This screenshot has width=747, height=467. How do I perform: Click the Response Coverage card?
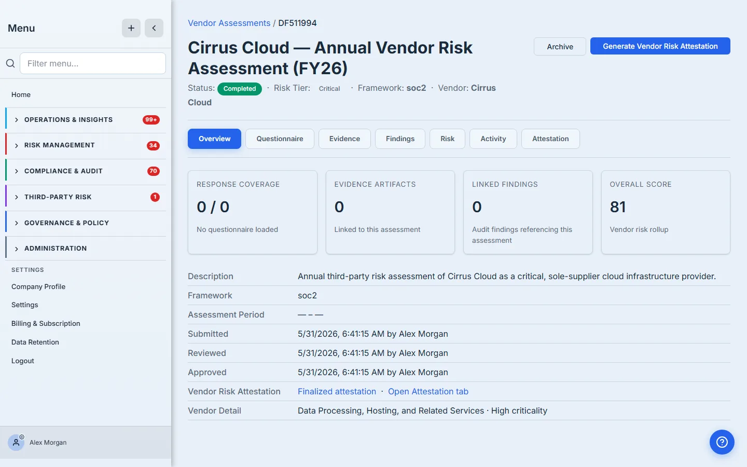pos(253,212)
